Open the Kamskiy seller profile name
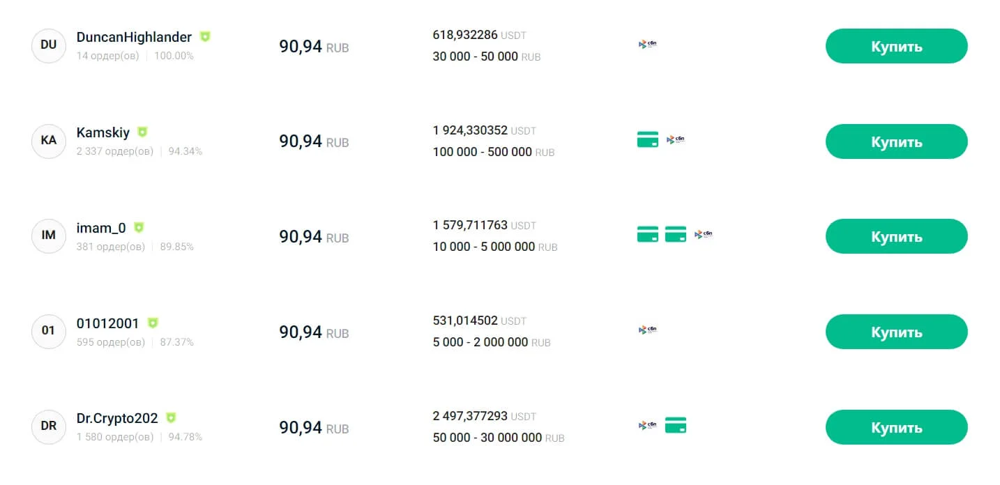This screenshot has width=1000, height=485. tap(103, 132)
